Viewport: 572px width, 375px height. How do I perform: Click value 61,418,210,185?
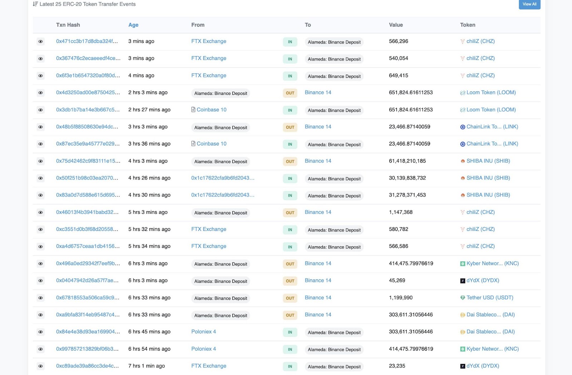(x=408, y=161)
